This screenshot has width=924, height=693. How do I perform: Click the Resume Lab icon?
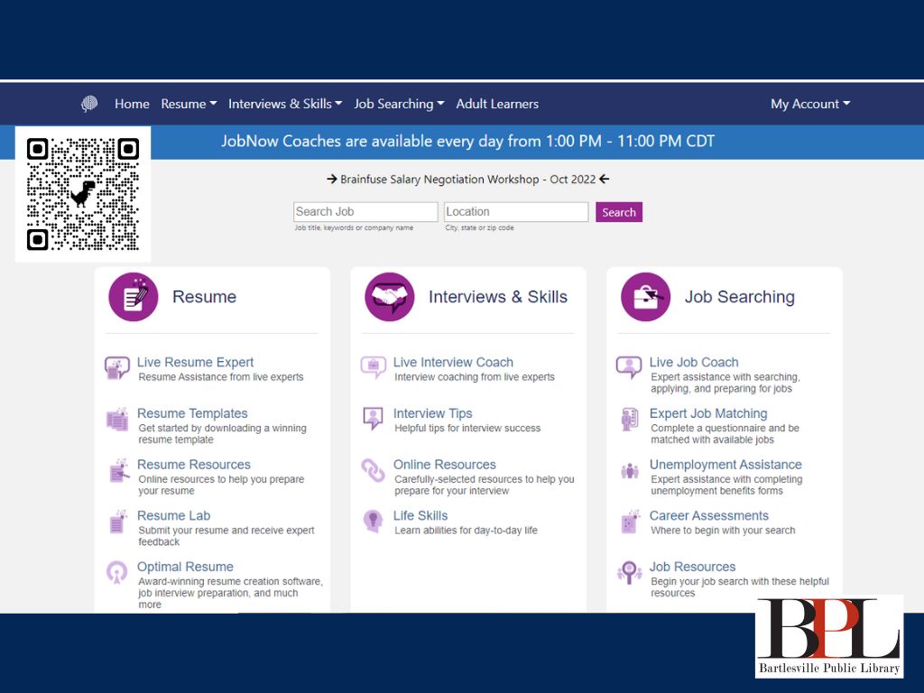(x=118, y=522)
